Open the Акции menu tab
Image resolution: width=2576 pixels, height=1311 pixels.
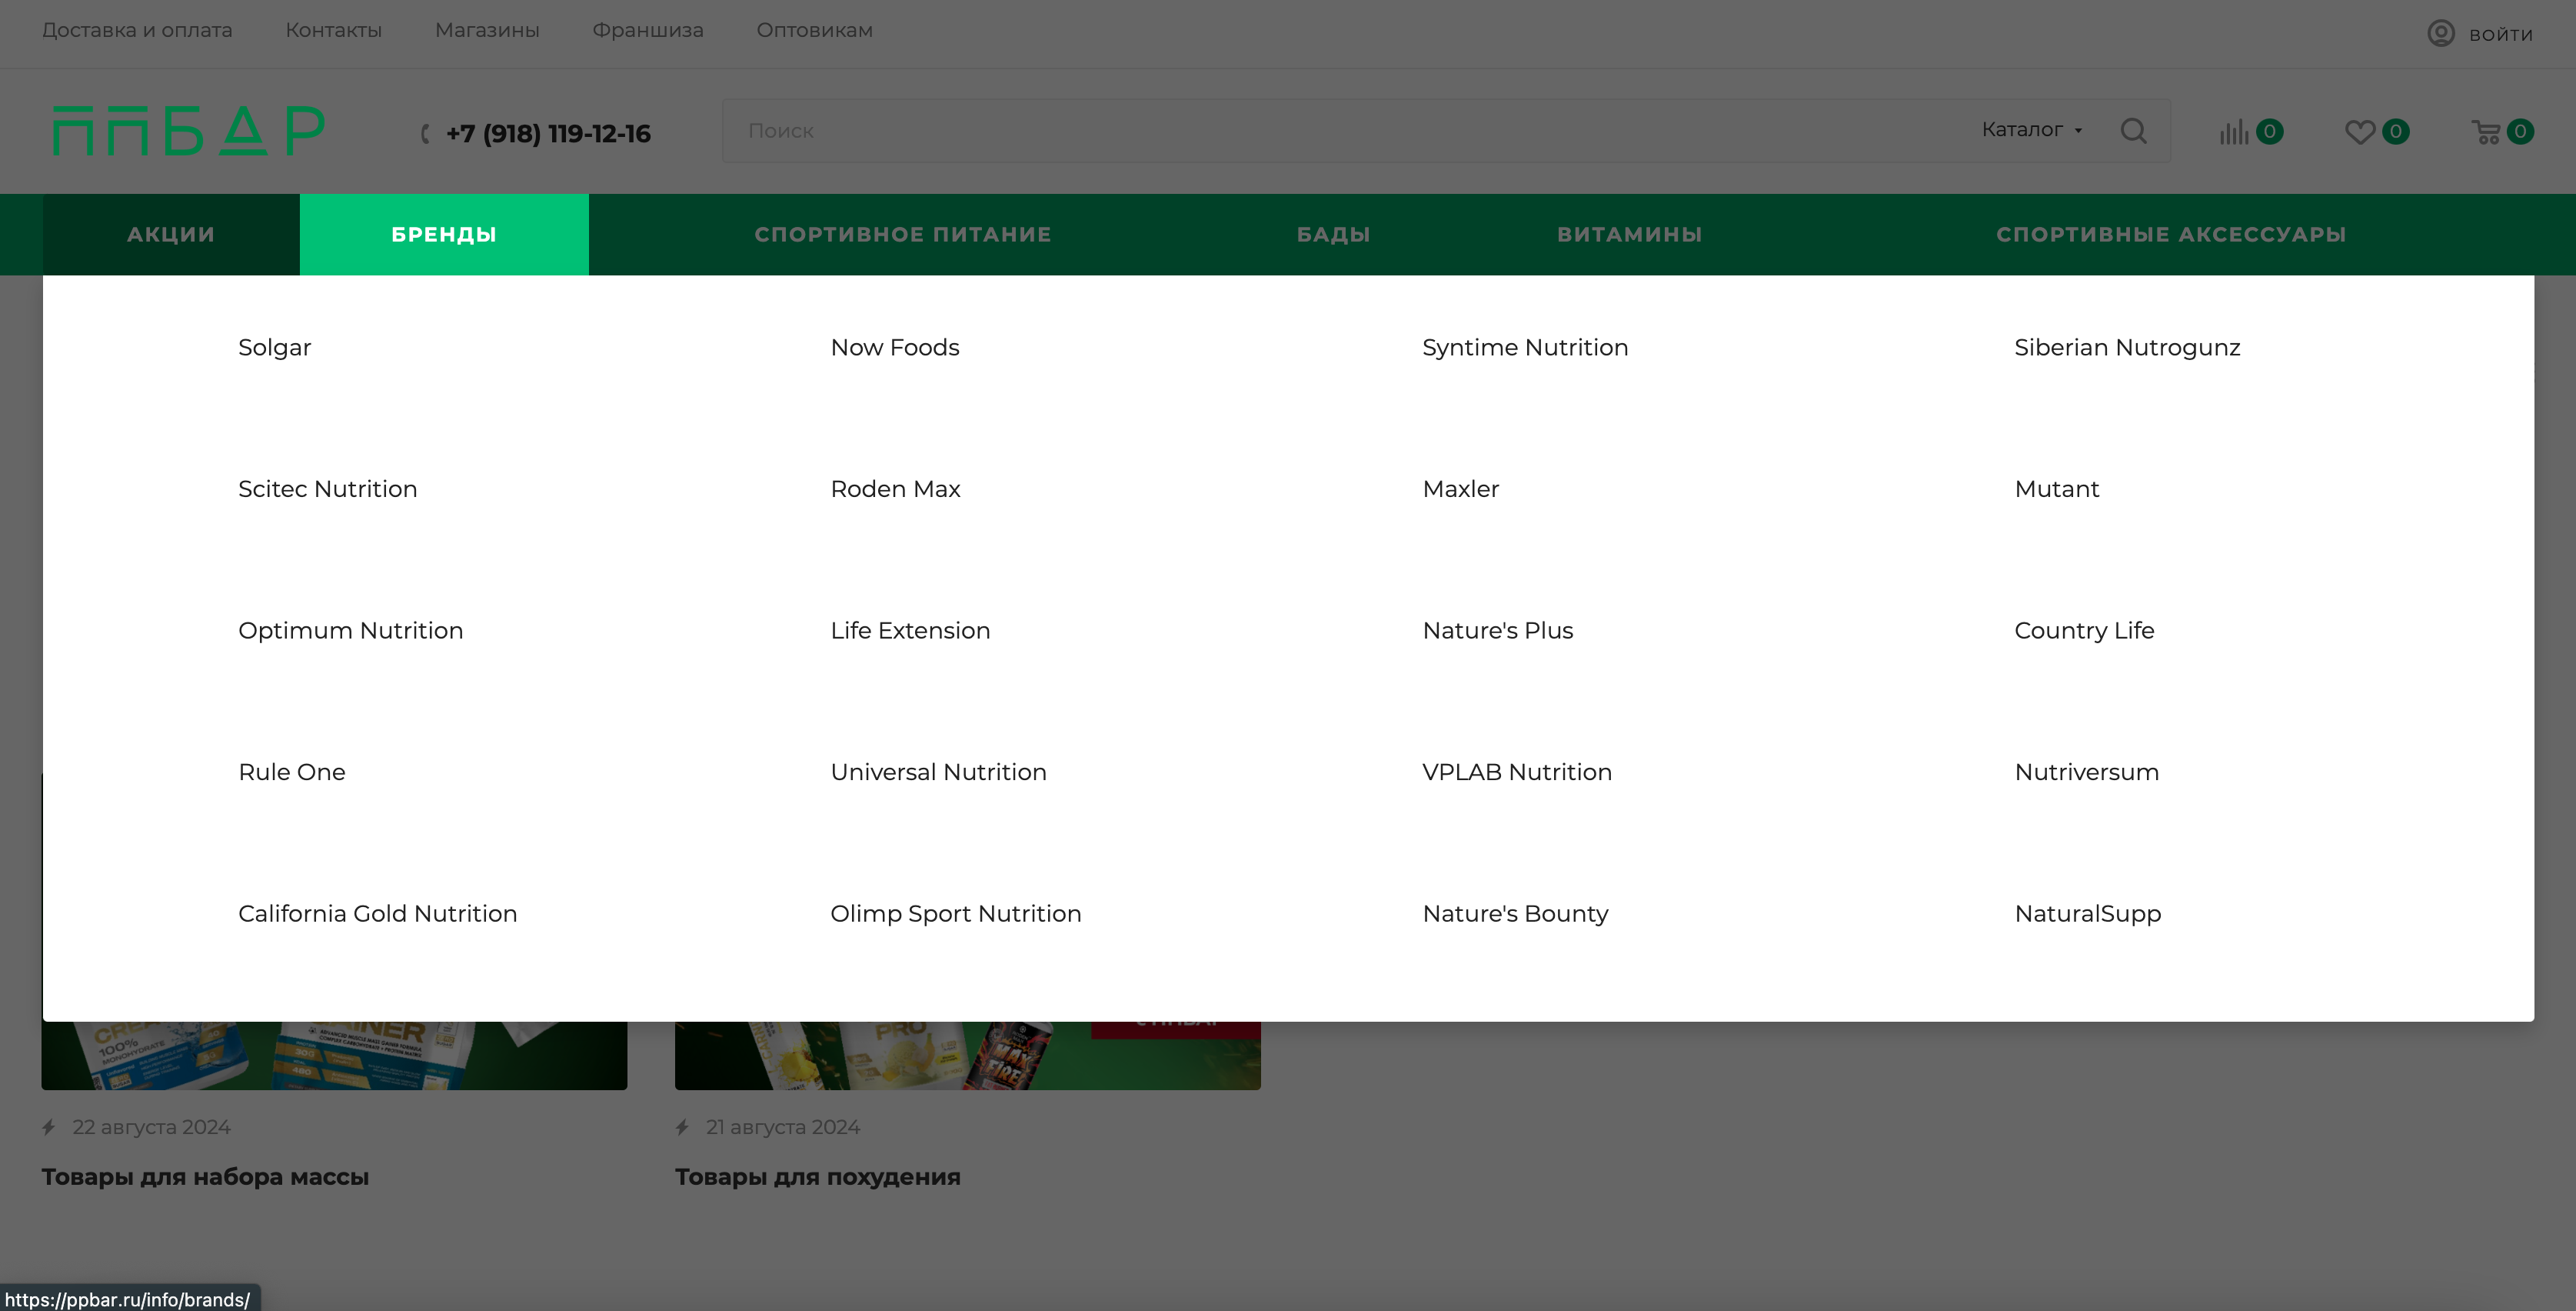[171, 234]
